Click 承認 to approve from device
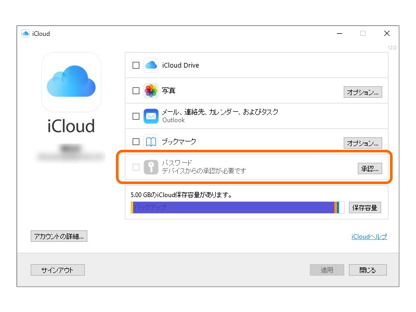Viewport: 416px width, 312px height. coord(370,168)
